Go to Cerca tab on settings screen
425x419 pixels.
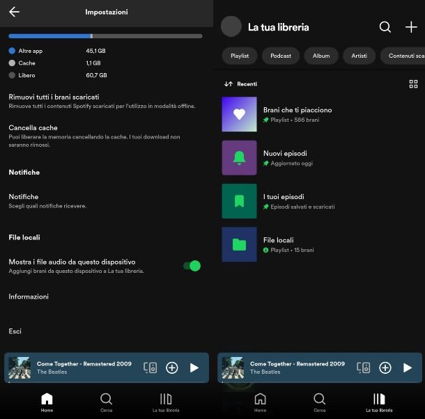(106, 402)
